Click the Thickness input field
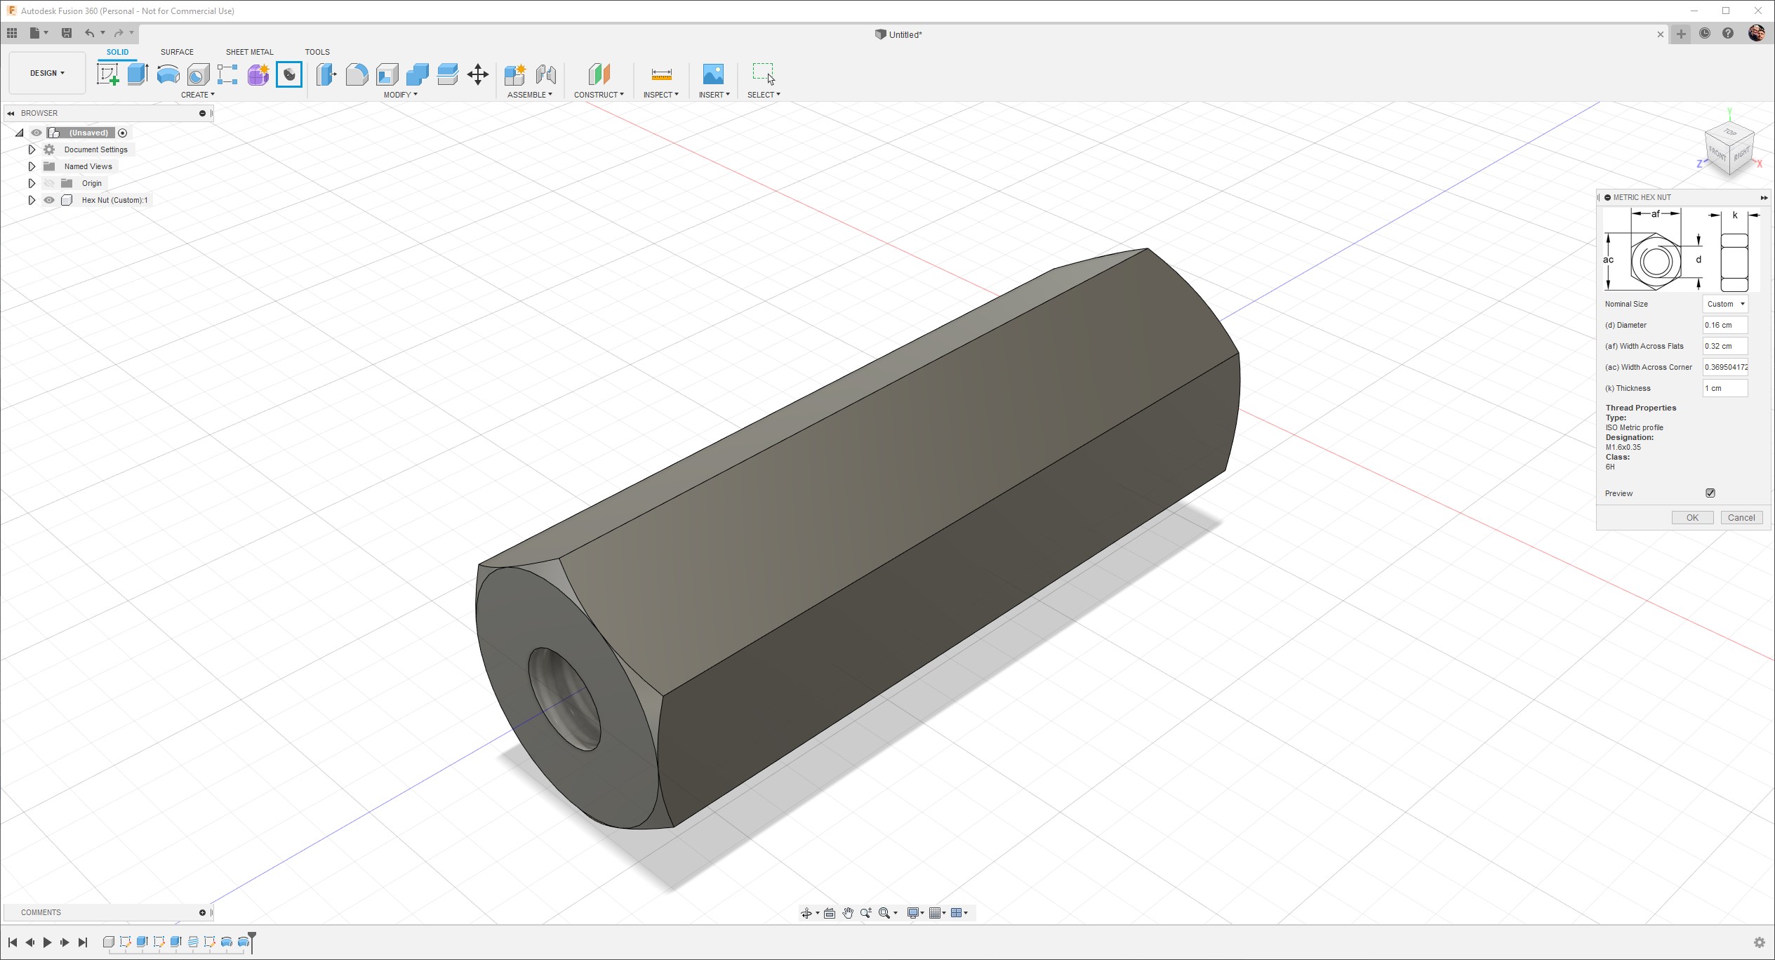Image resolution: width=1775 pixels, height=960 pixels. (1724, 388)
